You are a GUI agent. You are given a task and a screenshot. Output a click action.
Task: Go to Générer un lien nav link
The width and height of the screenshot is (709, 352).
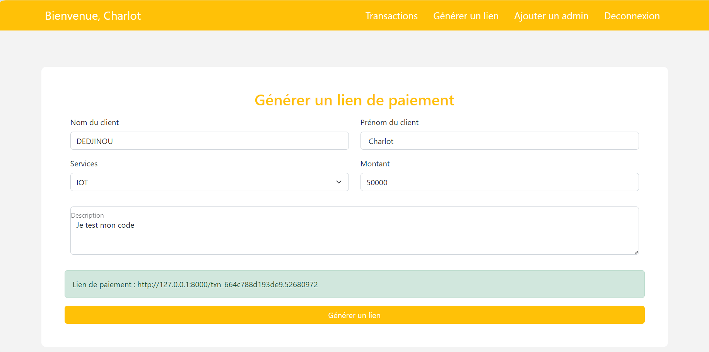tap(466, 16)
